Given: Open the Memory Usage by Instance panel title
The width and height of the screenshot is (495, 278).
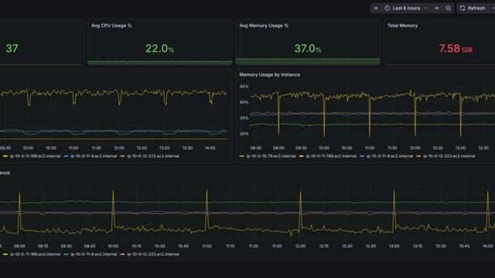Looking at the screenshot, I should point(270,75).
